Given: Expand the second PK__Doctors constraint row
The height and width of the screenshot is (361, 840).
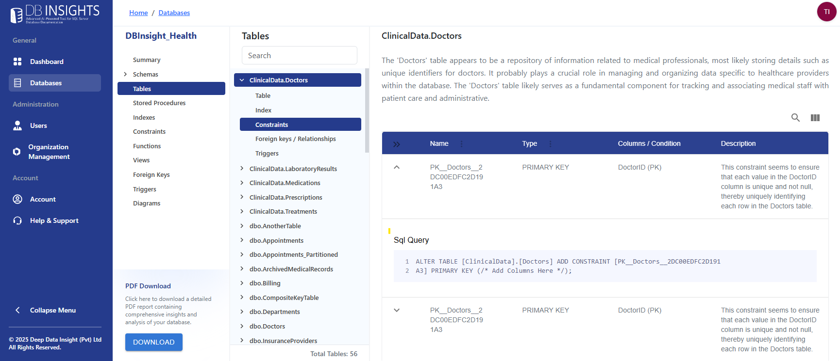Looking at the screenshot, I should coord(397,310).
